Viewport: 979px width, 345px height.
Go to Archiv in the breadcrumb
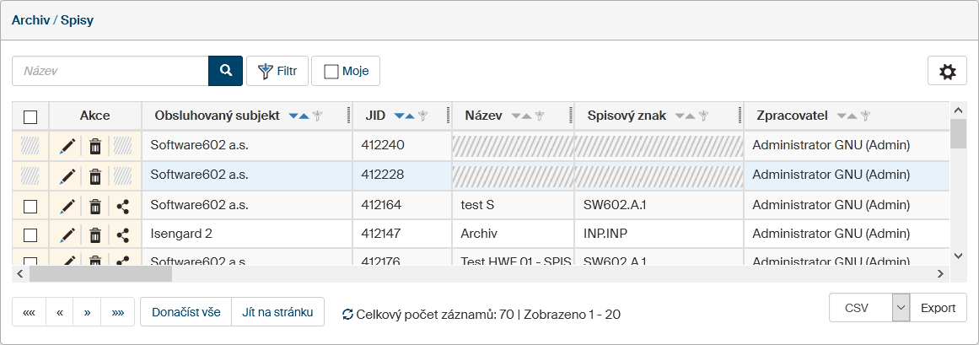(30, 19)
